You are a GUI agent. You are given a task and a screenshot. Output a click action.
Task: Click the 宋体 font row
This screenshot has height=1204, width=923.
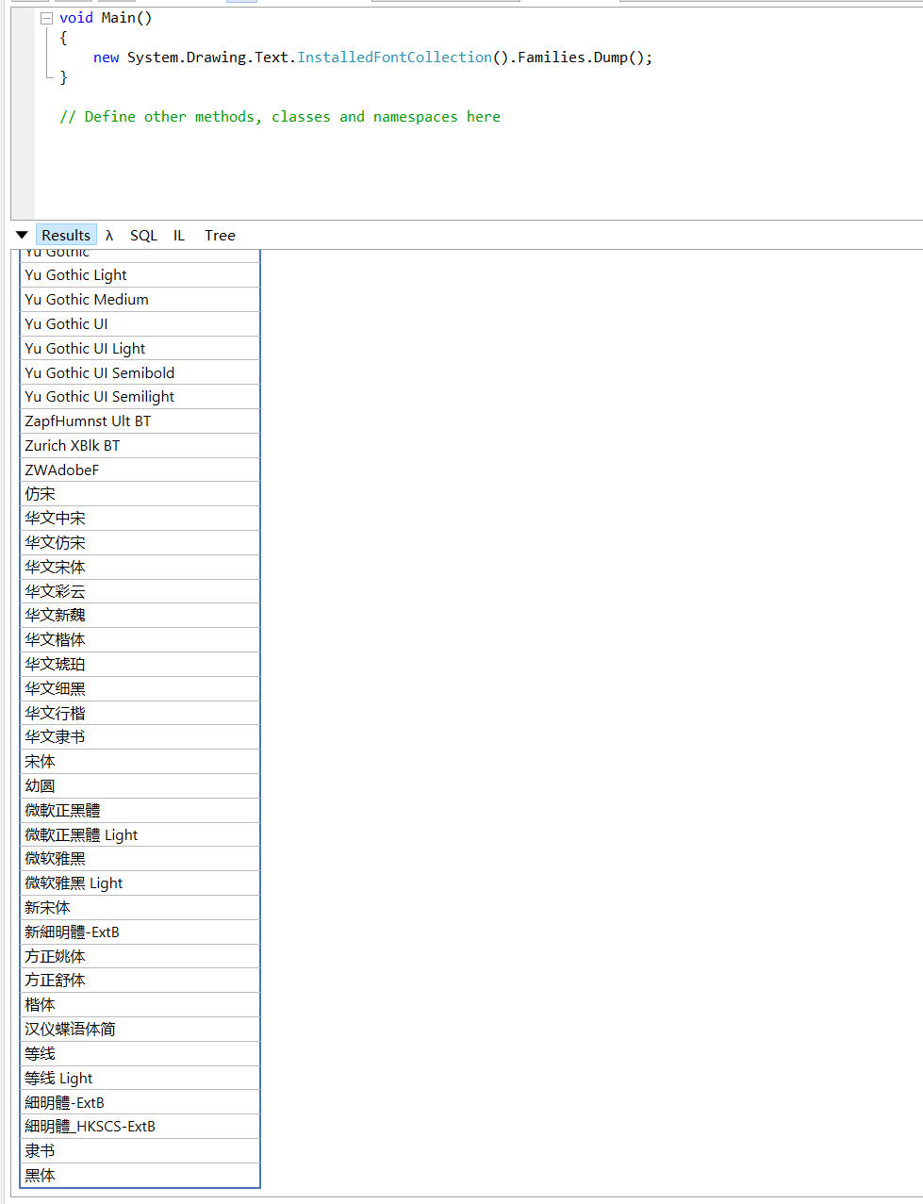40,761
